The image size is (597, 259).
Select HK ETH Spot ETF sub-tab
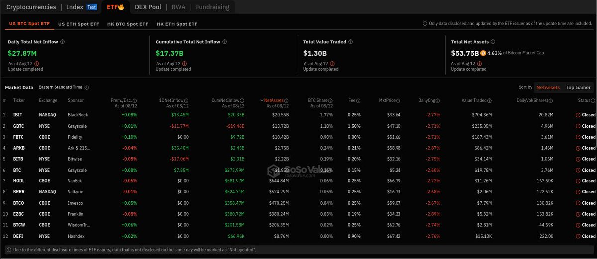(177, 24)
